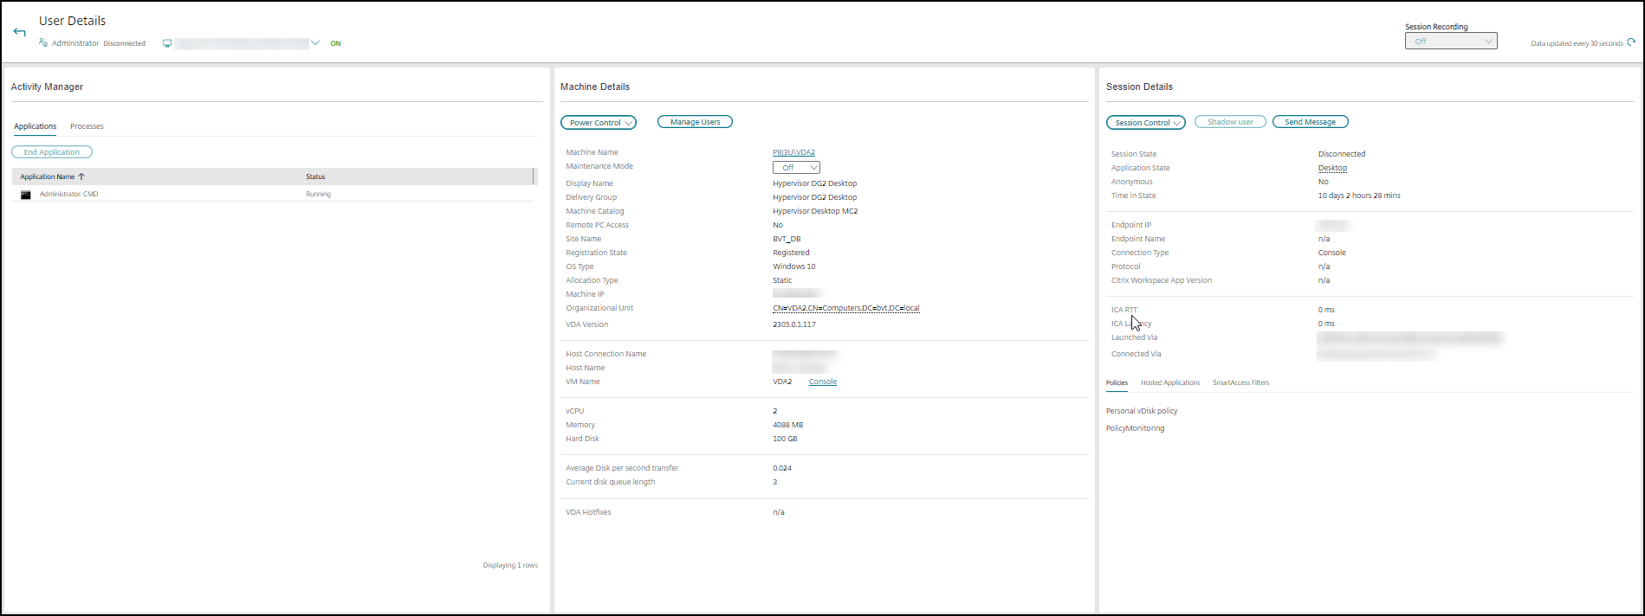
Task: Click the monitor icon beside machine selector
Action: (167, 43)
